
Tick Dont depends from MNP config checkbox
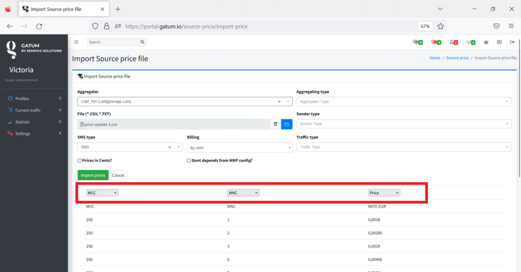tap(189, 160)
